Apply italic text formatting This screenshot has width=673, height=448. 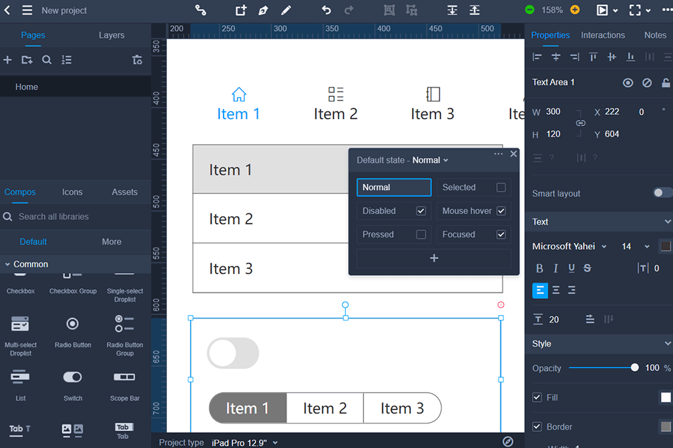(x=555, y=268)
